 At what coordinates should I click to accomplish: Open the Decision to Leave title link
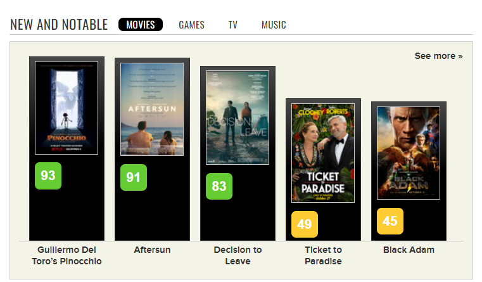click(x=238, y=255)
